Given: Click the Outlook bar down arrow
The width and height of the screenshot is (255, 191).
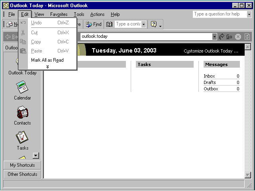Looking at the screenshot, I should (36, 156).
